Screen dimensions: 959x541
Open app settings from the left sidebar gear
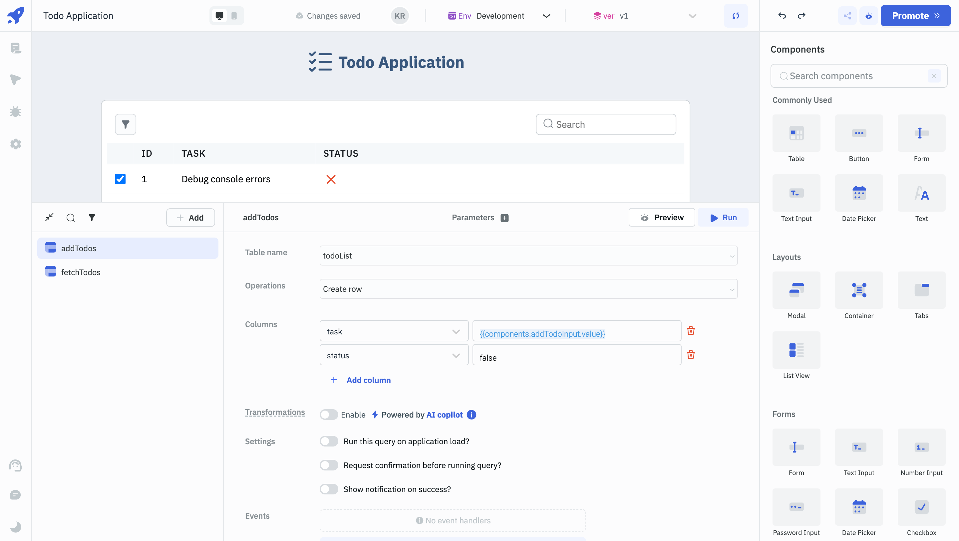[x=15, y=144]
